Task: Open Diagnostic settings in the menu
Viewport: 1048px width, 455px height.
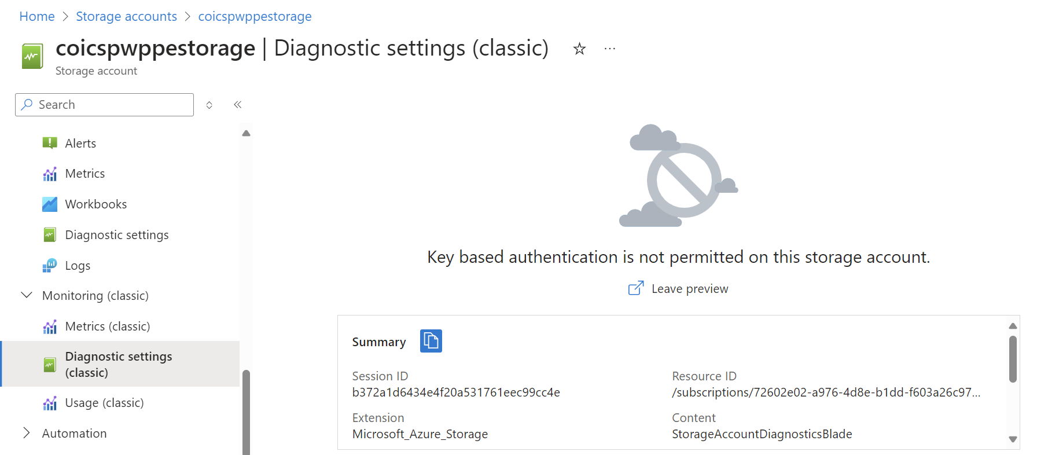Action: point(117,234)
